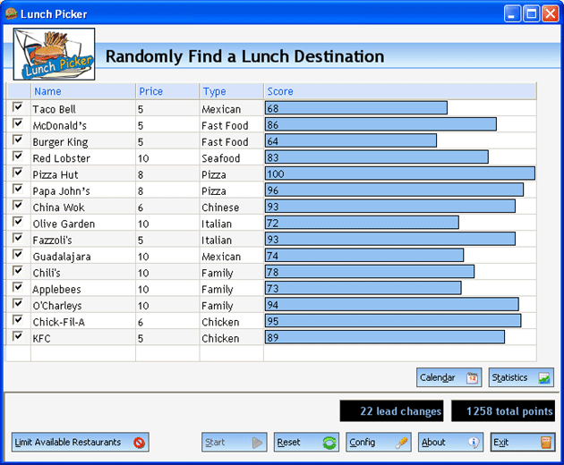564x465 pixels.
Task: Click the Lunch Picker logo image
Action: (x=54, y=54)
